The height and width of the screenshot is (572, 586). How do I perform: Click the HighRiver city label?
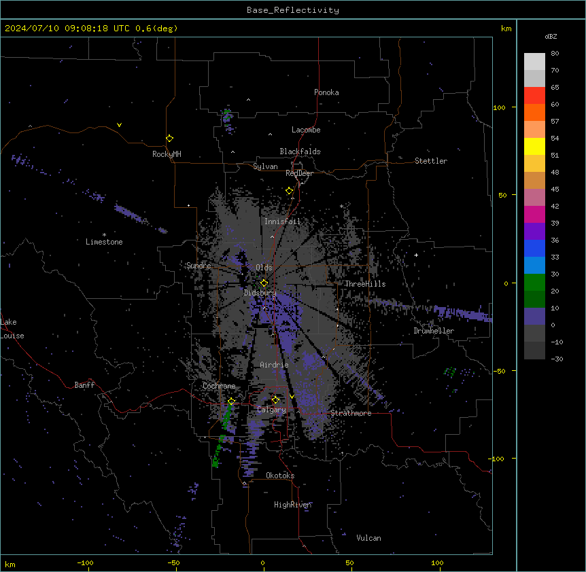(x=292, y=505)
